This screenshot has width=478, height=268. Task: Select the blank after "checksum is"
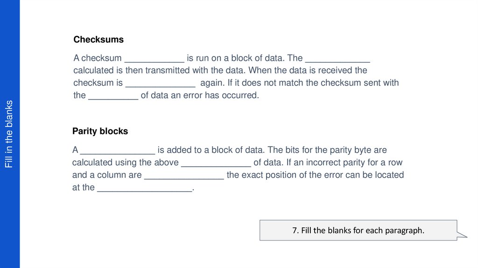pyautogui.click(x=160, y=84)
